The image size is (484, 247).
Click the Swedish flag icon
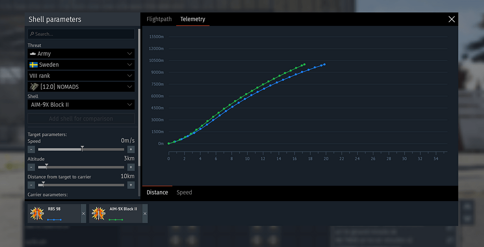[x=33, y=65]
